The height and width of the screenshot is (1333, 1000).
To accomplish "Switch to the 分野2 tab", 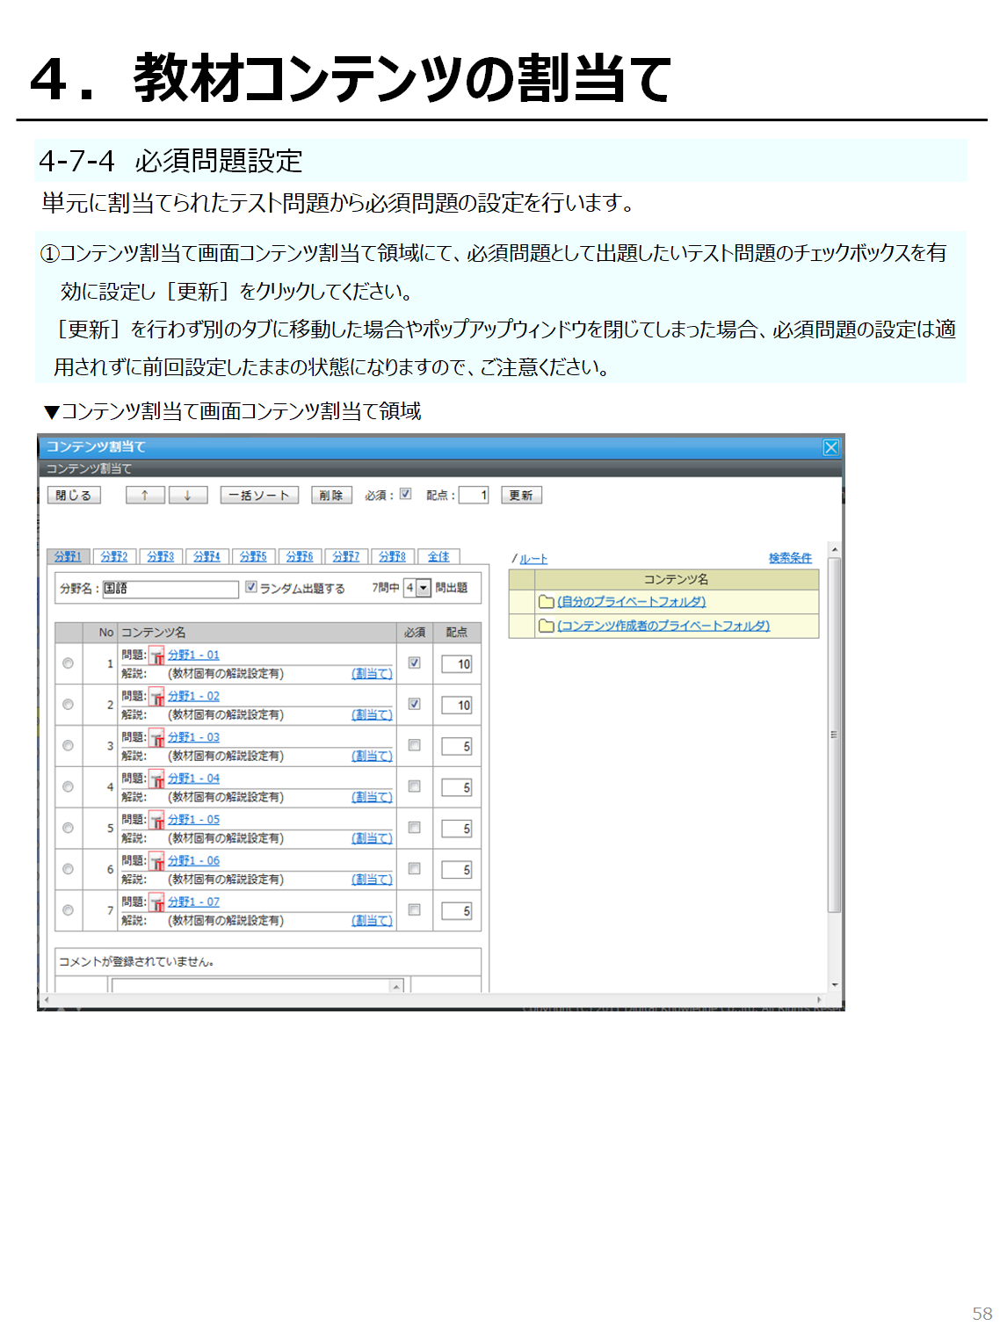I will click(114, 557).
